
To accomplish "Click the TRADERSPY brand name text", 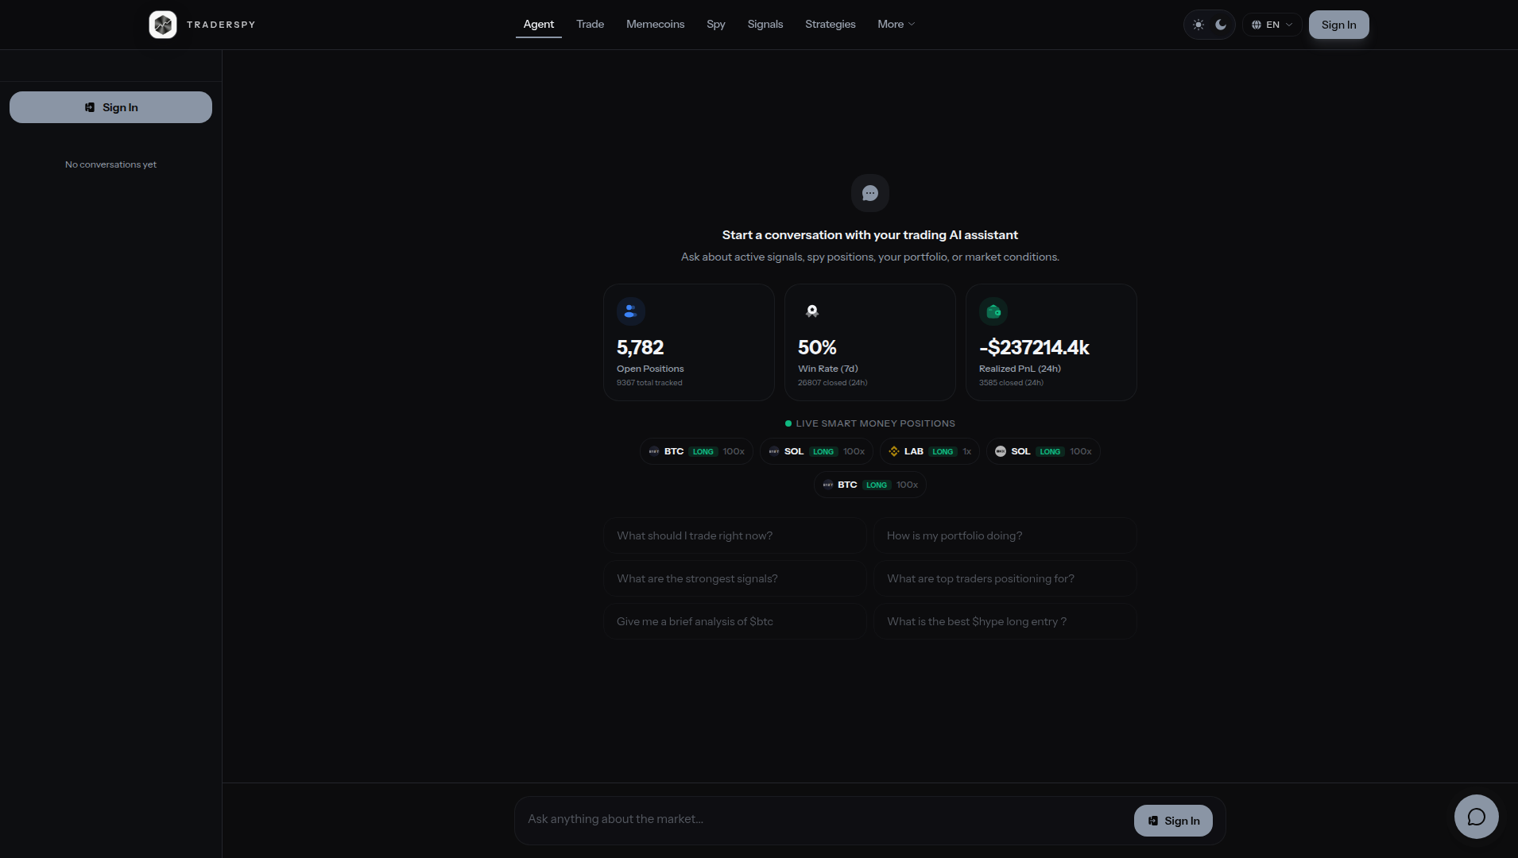I will pyautogui.click(x=221, y=25).
